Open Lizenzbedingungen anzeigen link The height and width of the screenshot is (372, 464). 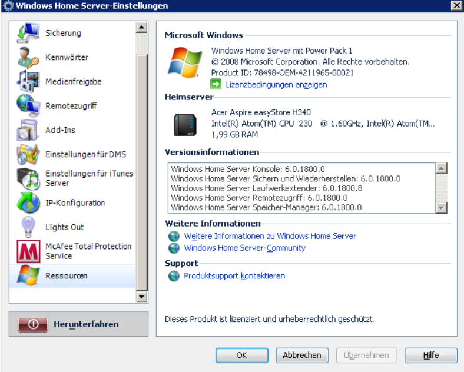(276, 85)
